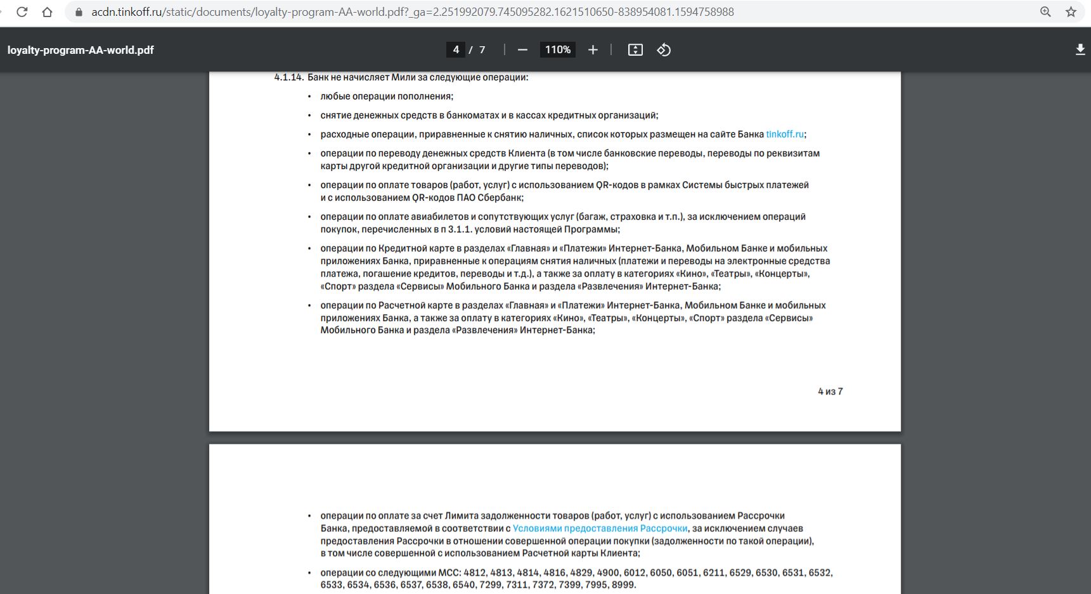
Task: Select the text любые операции пополнения
Action: click(386, 96)
